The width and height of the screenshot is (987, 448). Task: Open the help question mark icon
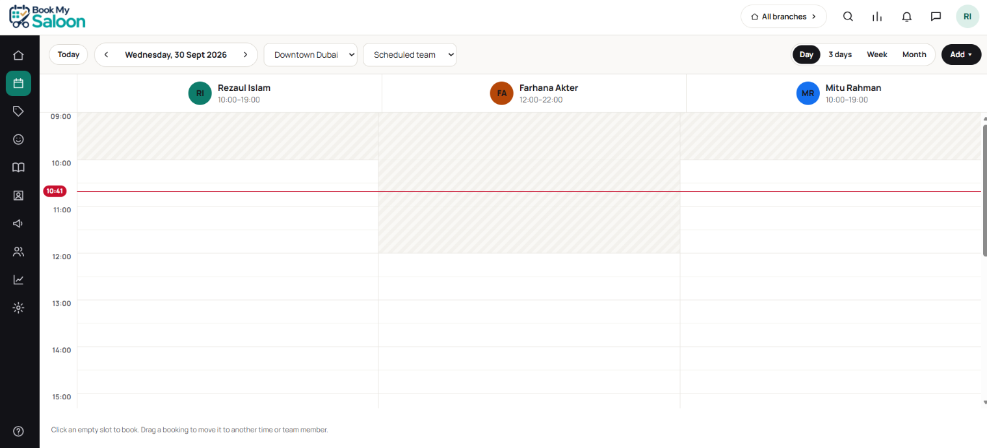pos(18,431)
